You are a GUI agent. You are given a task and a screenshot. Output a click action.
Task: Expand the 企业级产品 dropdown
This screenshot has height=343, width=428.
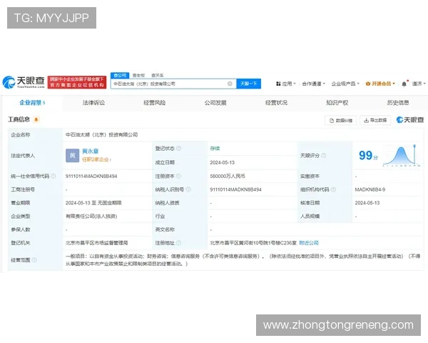[345, 84]
